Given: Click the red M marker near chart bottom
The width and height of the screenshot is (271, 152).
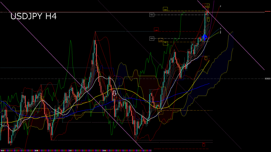Looking at the screenshot, I should tap(204, 144).
